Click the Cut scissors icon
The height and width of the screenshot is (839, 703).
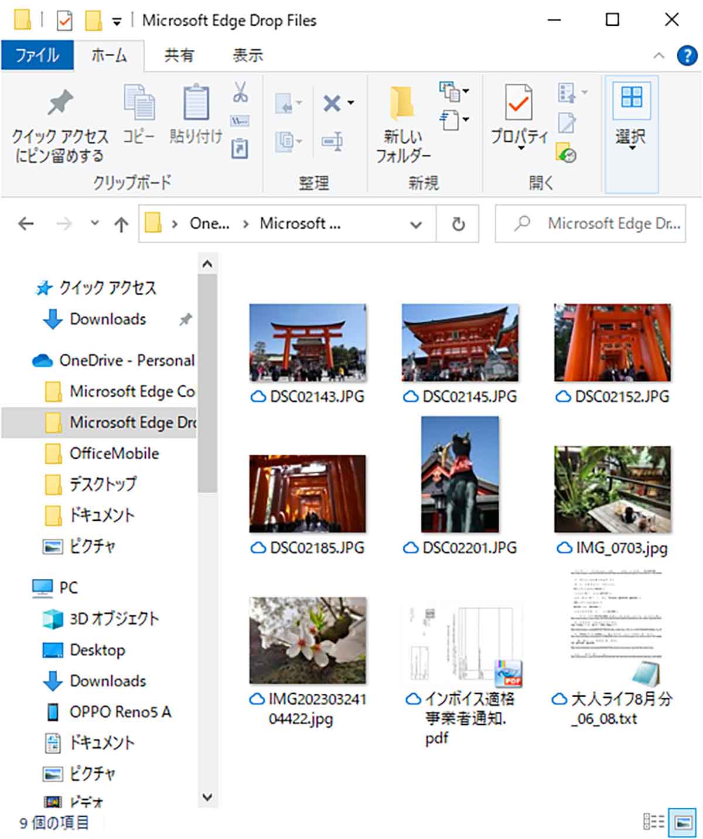coord(240,92)
